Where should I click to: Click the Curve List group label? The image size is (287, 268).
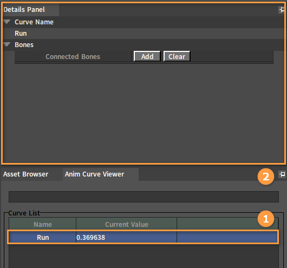coord(24,213)
